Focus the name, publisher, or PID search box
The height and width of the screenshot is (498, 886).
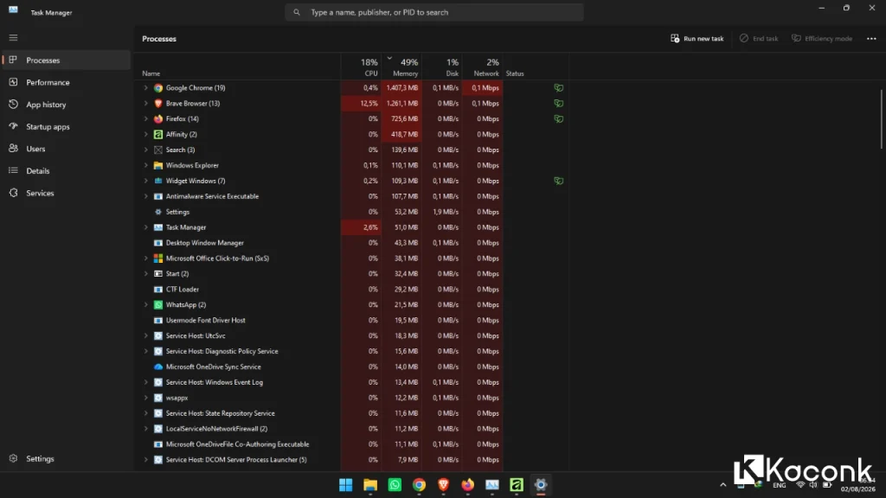434,12
